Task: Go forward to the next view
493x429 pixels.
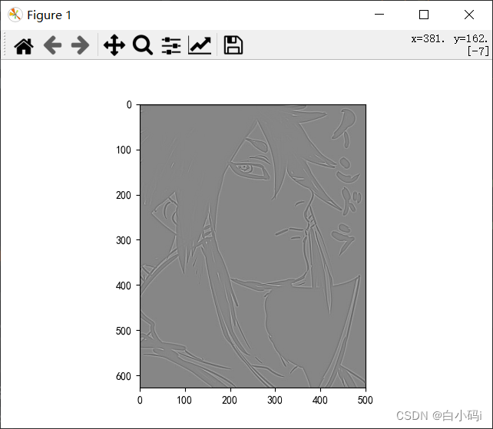Action: tap(80, 45)
